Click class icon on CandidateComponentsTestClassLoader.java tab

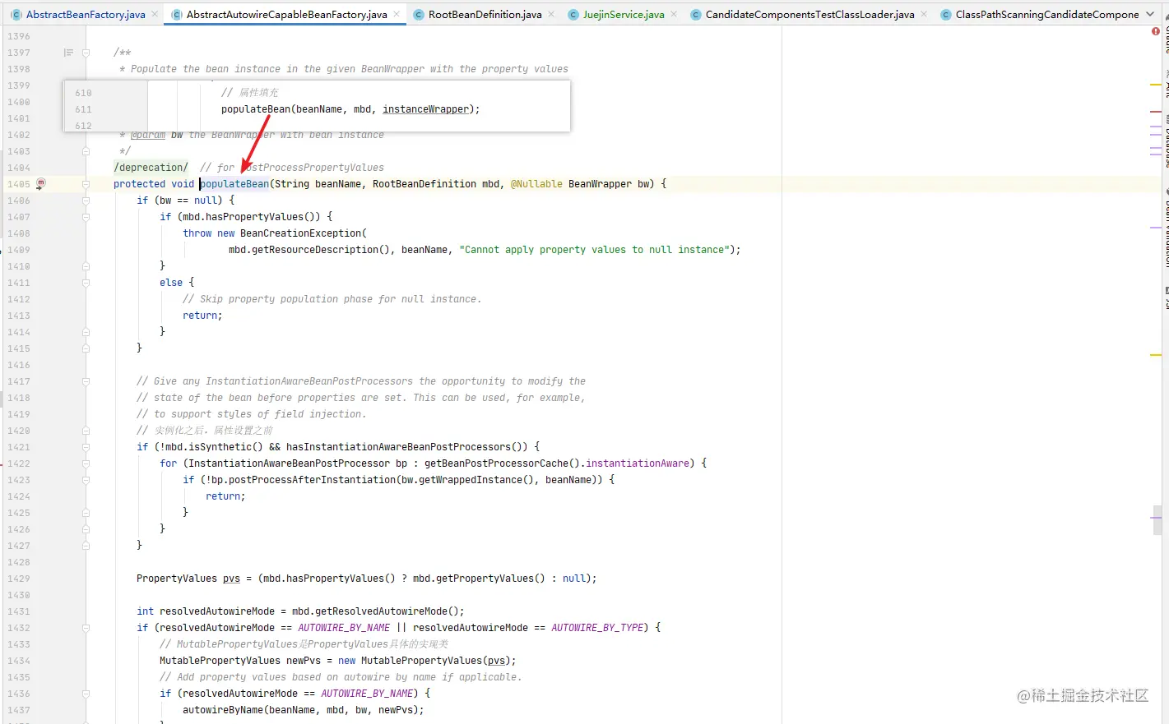[696, 15]
